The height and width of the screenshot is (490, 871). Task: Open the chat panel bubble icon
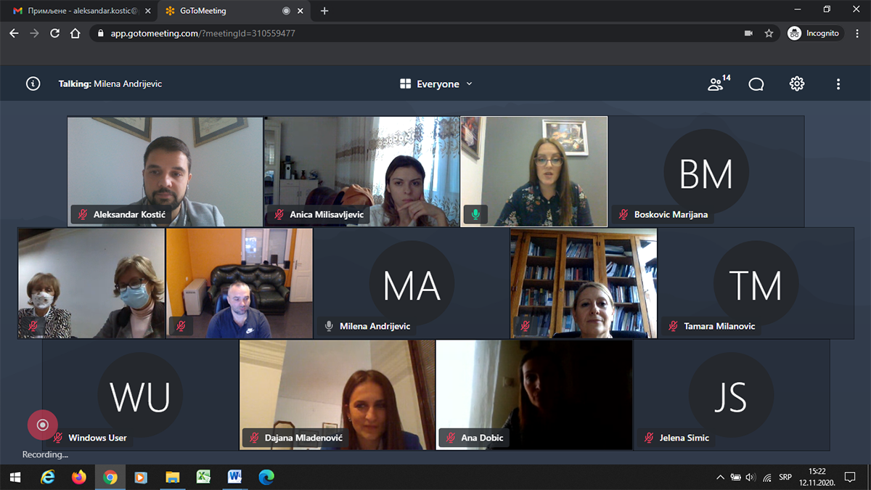coord(756,84)
